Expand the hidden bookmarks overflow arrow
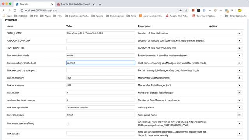The width and height of the screenshot is (249, 140). [221, 16]
